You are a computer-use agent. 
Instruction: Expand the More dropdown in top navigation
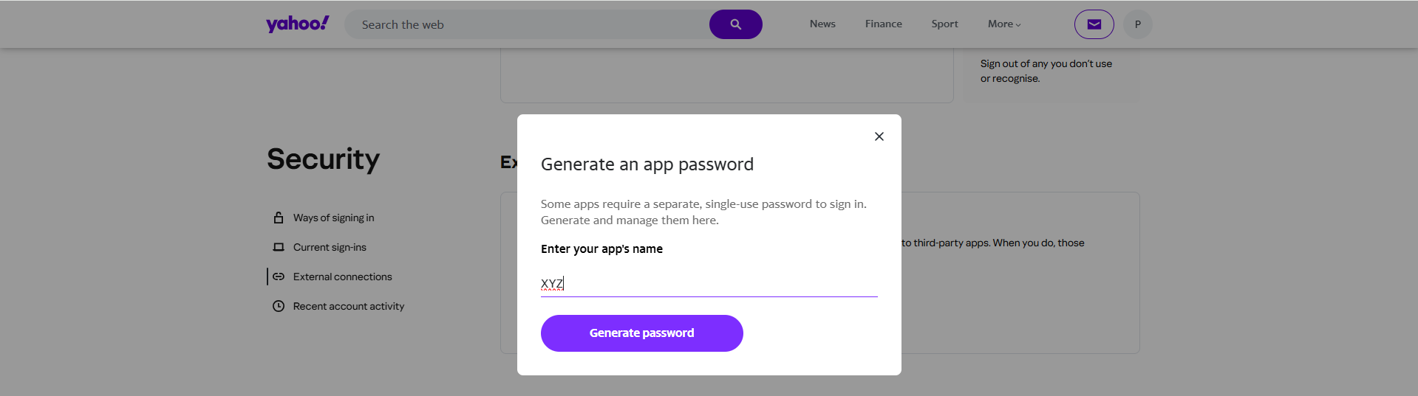(x=1003, y=24)
